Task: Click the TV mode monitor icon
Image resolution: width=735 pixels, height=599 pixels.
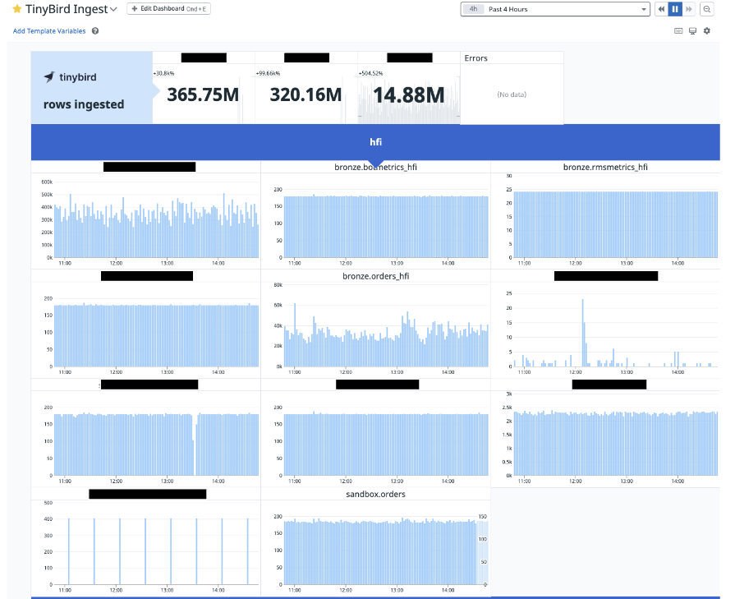Action: (x=692, y=31)
